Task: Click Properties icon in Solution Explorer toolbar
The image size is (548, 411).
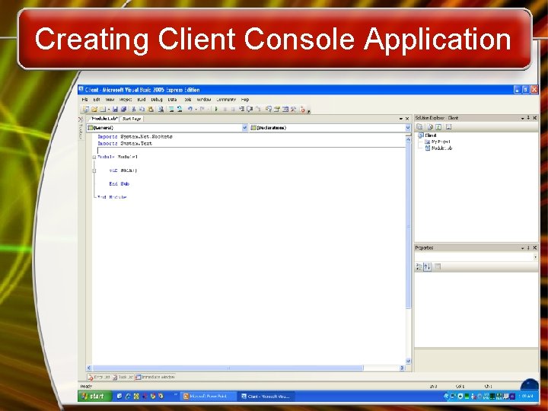Action: 419,127
